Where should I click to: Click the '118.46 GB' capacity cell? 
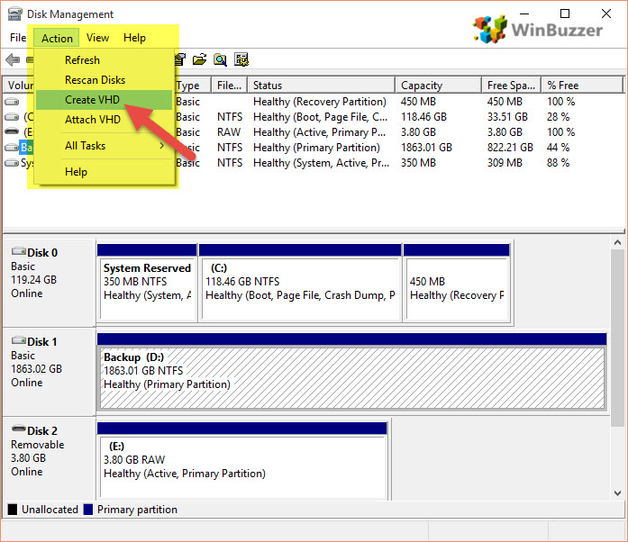pos(423,117)
